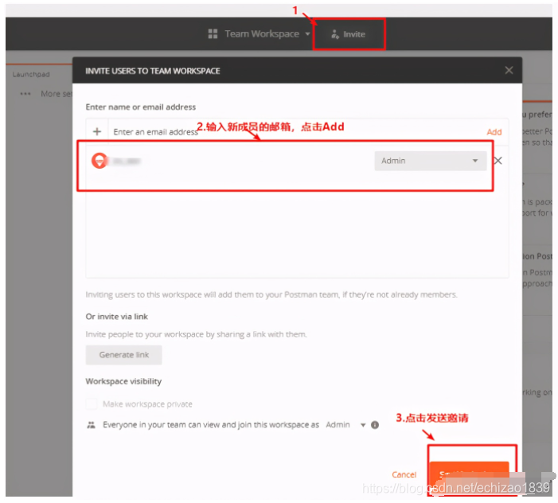
Task: Click 'Enter name or email address' label
Action: (x=141, y=107)
